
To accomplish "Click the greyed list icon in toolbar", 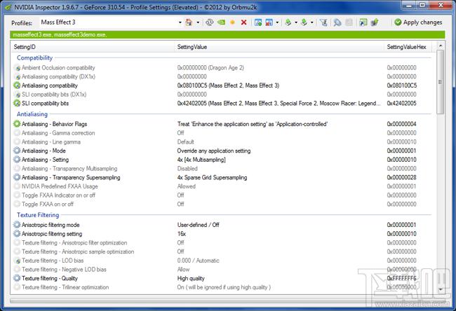I will 349,22.
